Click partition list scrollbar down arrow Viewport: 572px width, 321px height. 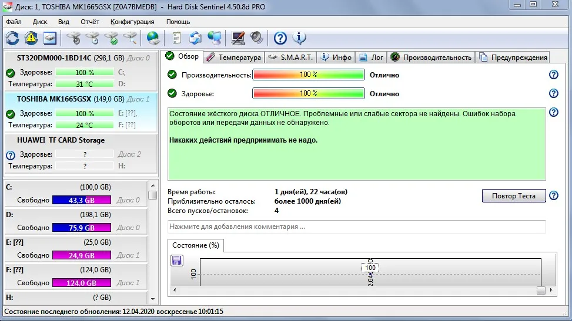pos(153,299)
